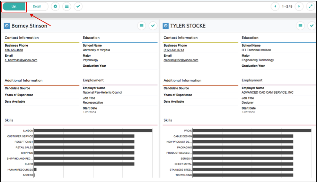Image resolution: width=317 pixels, height=182 pixels.
Task: Expand view to full screen
Action: [310, 7]
